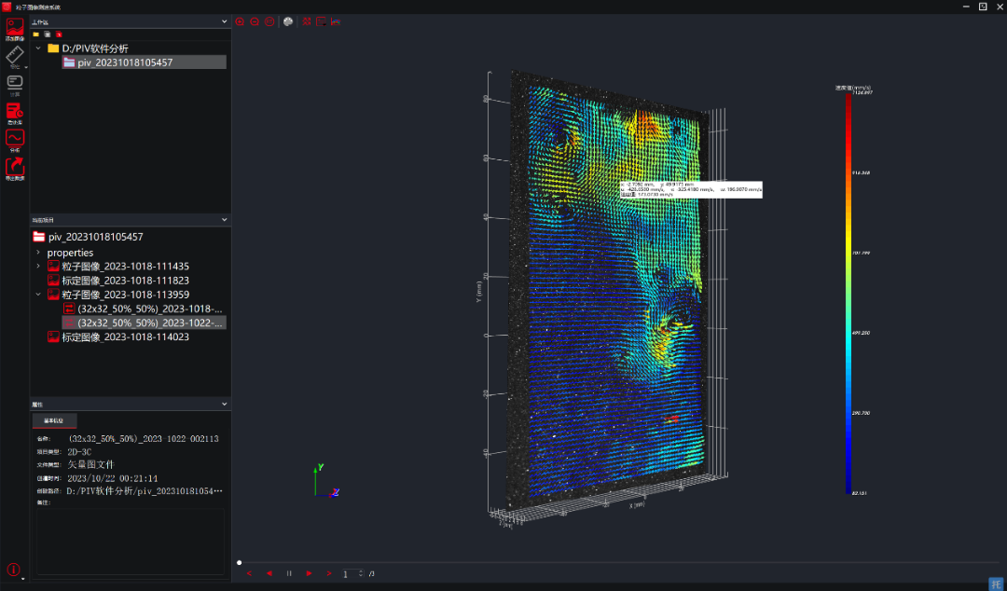Screen dimensions: 1007x591
Task: Open the ruler tool's dropdown arrow
Action: (x=26, y=67)
